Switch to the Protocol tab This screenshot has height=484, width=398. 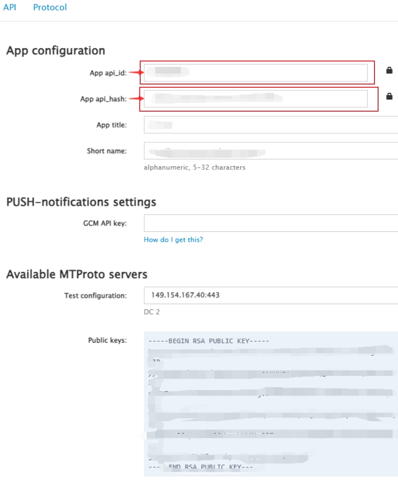(50, 7)
